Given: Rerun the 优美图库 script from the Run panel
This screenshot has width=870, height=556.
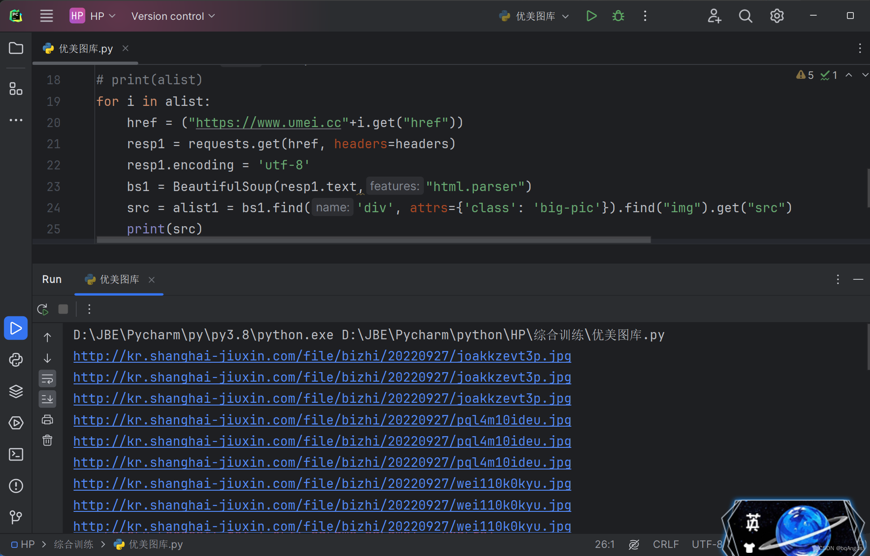Looking at the screenshot, I should click(42, 309).
